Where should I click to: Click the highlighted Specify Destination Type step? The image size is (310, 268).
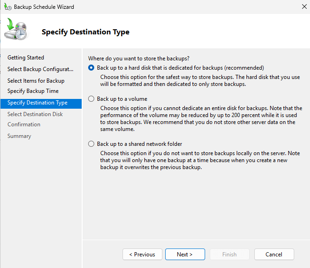coord(38,103)
